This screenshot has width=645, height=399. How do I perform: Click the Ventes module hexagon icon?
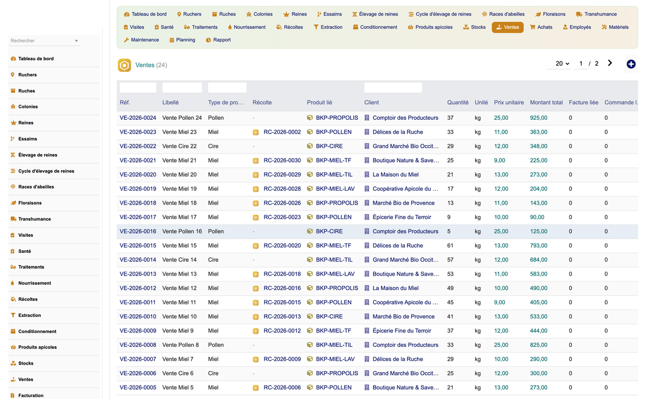point(125,66)
